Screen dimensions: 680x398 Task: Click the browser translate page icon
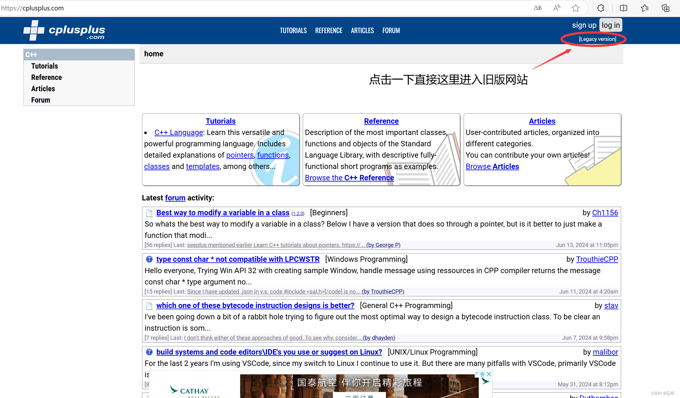(x=538, y=8)
